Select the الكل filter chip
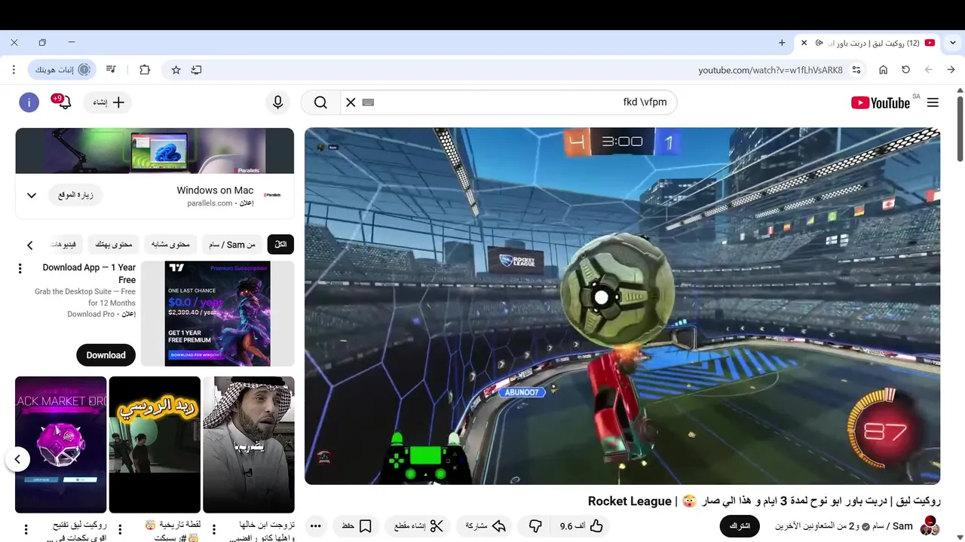 [x=280, y=245]
